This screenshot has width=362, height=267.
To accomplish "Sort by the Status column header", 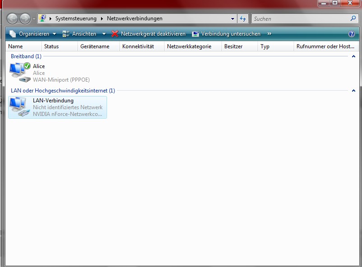I will 51,46.
